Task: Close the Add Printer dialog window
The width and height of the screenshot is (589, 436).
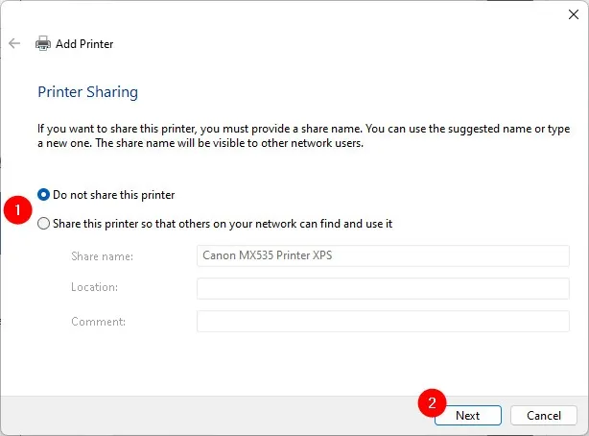Action: pyautogui.click(x=574, y=13)
